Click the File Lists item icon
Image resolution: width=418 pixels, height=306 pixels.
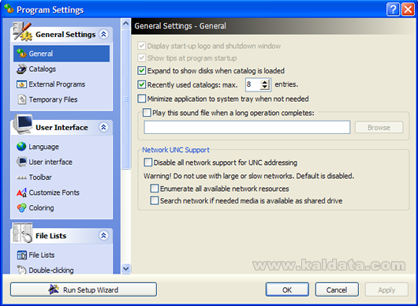21,255
